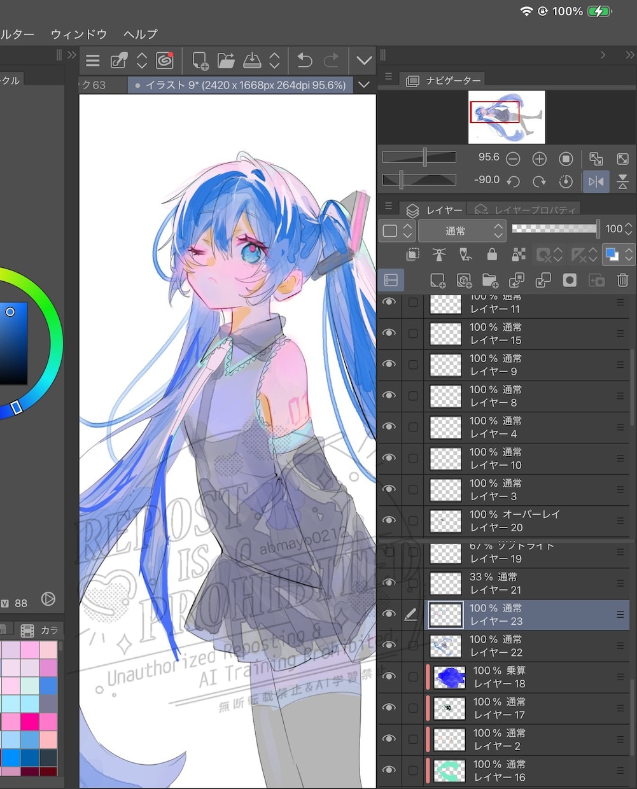Set as draft layer icon

coord(466,255)
